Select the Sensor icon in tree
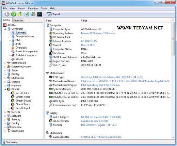Image resolution: width=177 pixels, height=146 pixels. 13,59
